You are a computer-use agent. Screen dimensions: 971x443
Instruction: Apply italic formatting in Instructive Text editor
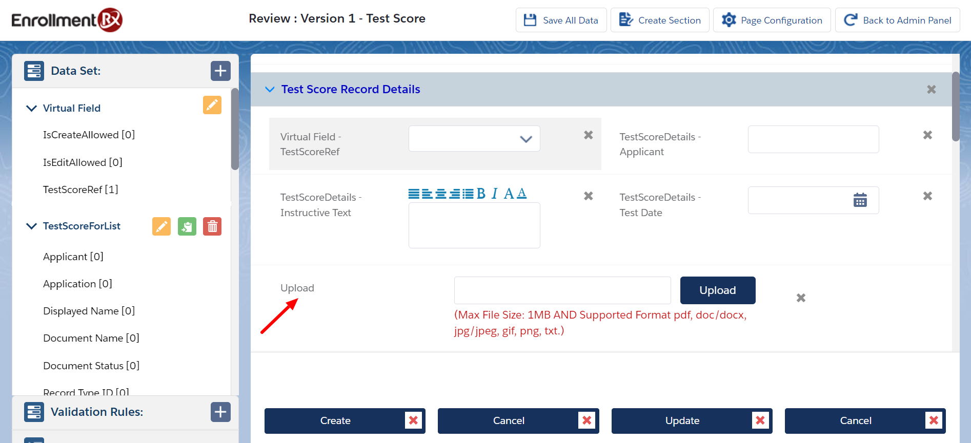click(494, 194)
